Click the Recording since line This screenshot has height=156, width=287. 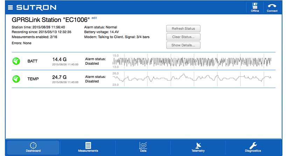coord(41,32)
